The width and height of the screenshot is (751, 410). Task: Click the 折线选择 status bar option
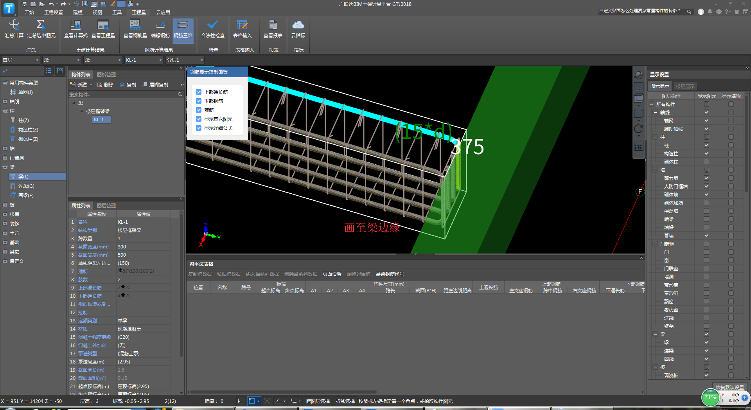(345, 401)
